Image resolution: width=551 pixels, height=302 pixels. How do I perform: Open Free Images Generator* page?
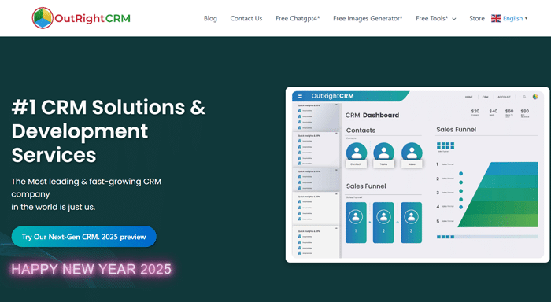[368, 18]
